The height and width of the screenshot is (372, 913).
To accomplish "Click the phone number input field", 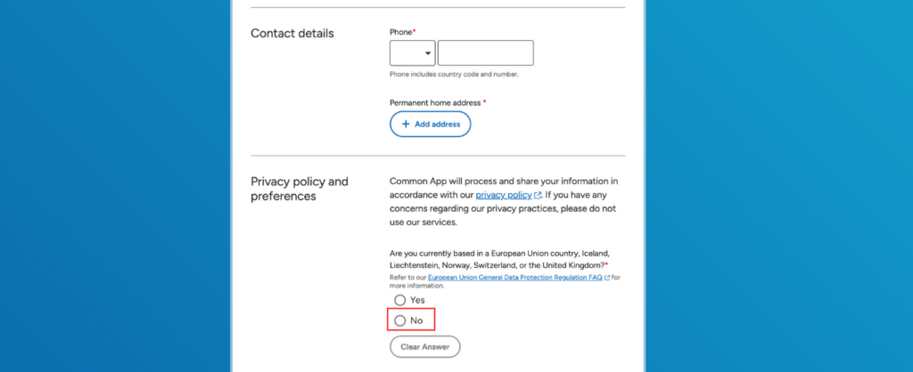I will point(485,53).
